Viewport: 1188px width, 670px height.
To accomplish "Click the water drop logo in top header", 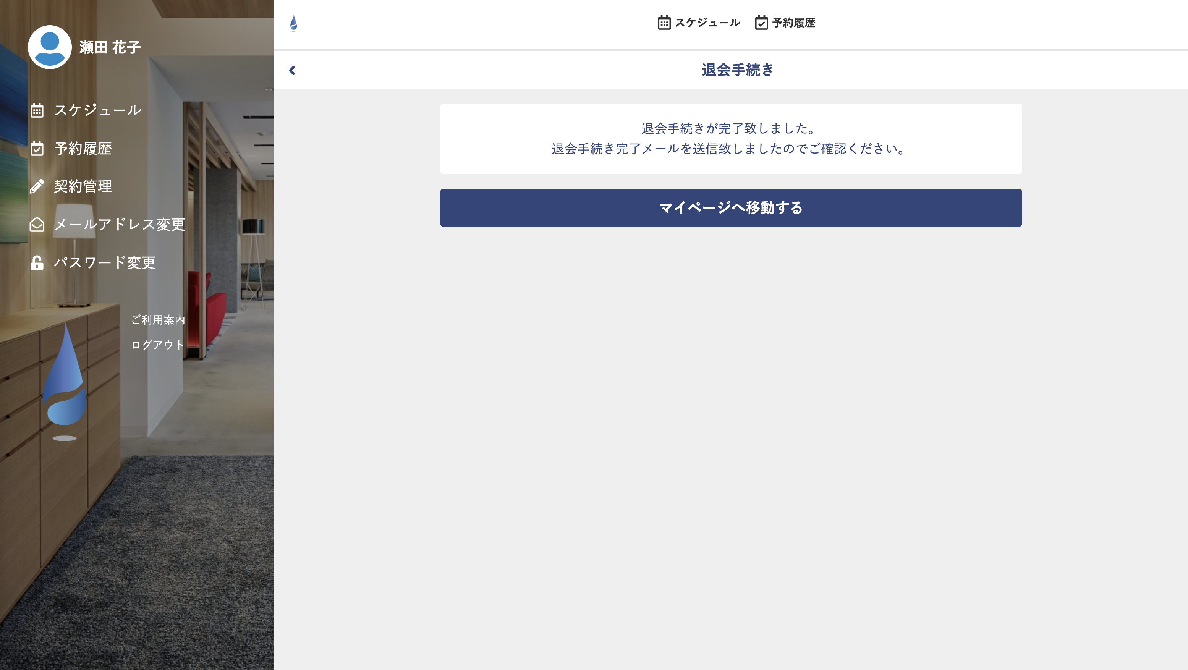I will [294, 23].
